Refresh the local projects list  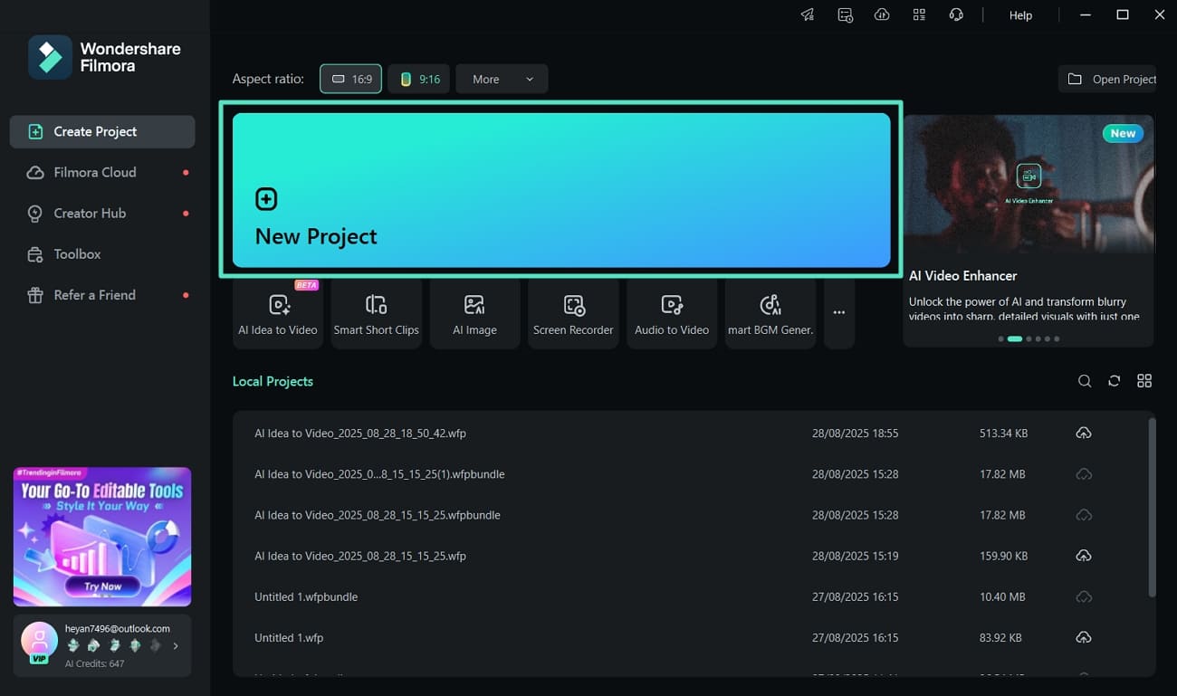(1115, 381)
